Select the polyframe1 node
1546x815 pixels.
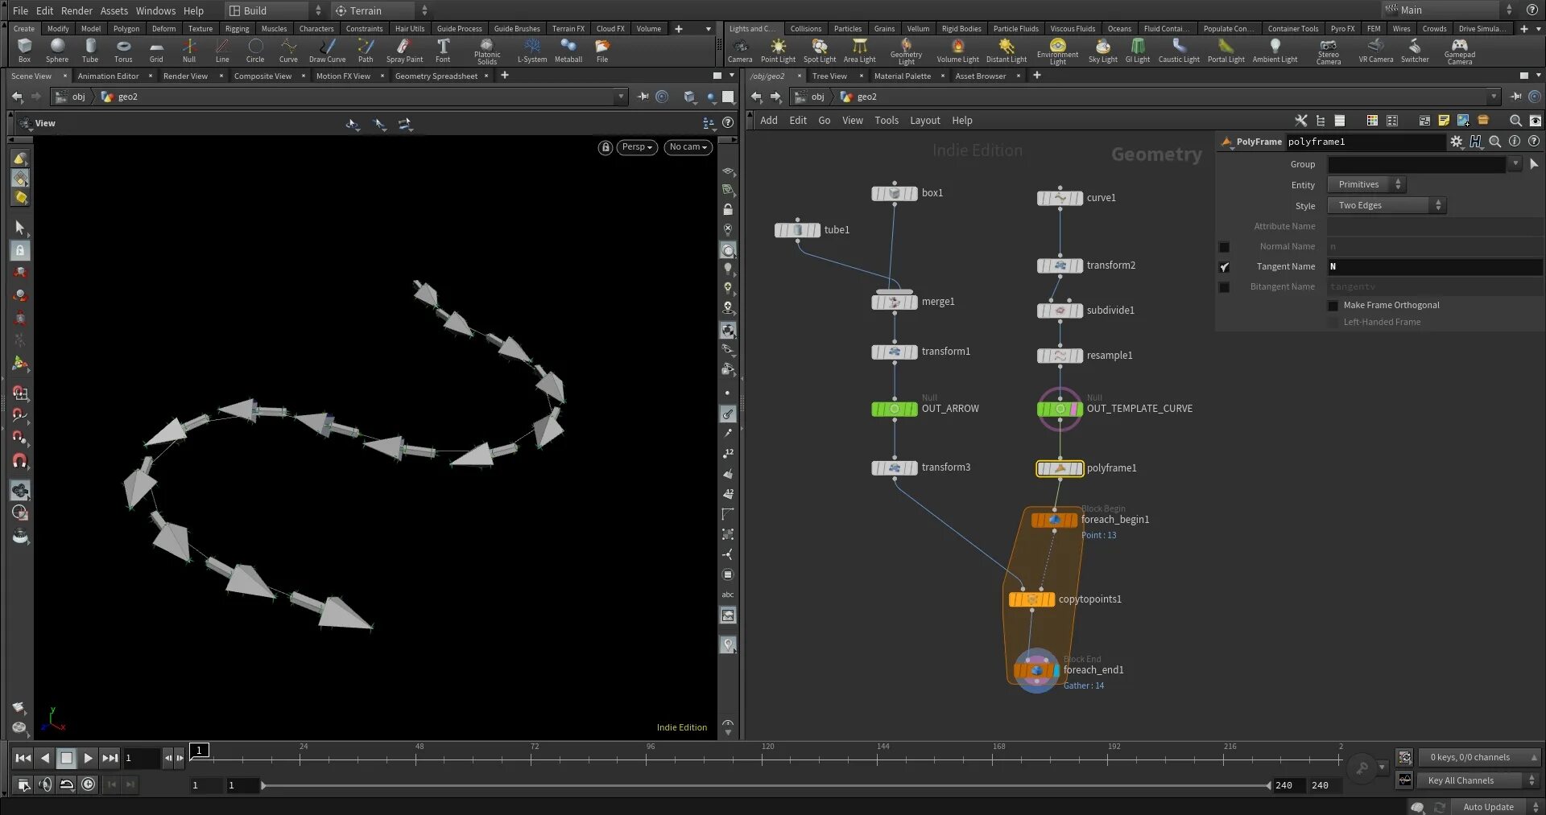[1059, 468]
